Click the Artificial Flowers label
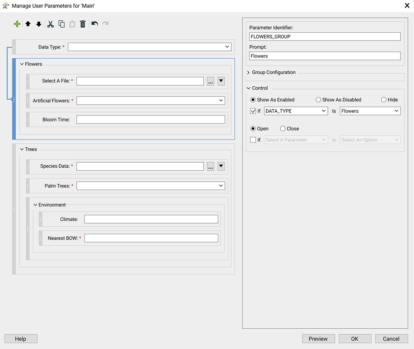This screenshot has height=349, width=414. click(x=51, y=101)
